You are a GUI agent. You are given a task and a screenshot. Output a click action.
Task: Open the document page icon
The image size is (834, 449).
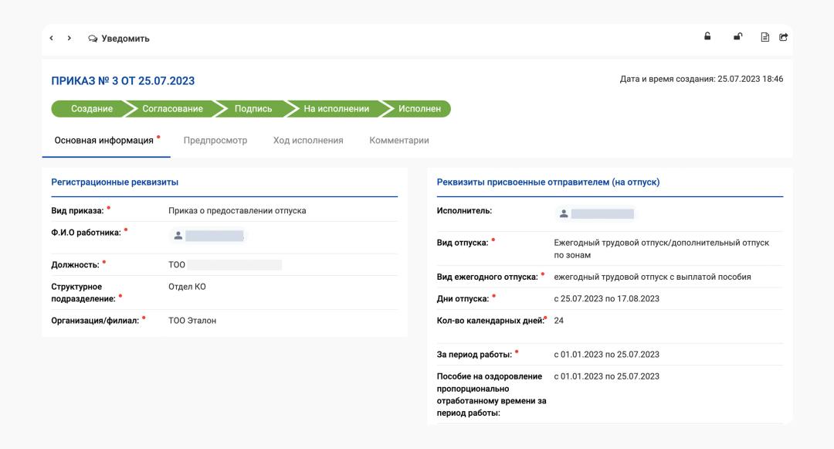[765, 37]
